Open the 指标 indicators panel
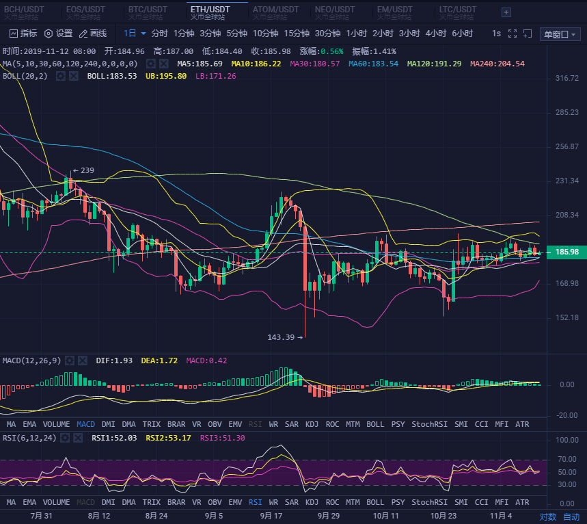 tap(23, 34)
